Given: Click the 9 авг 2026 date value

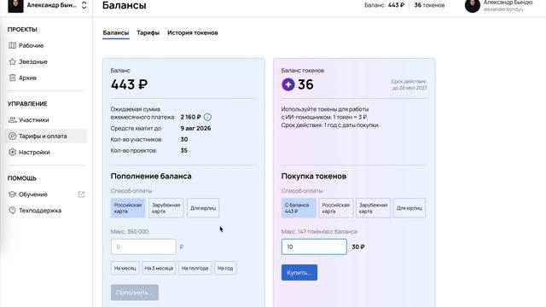Looking at the screenshot, I should [195, 128].
